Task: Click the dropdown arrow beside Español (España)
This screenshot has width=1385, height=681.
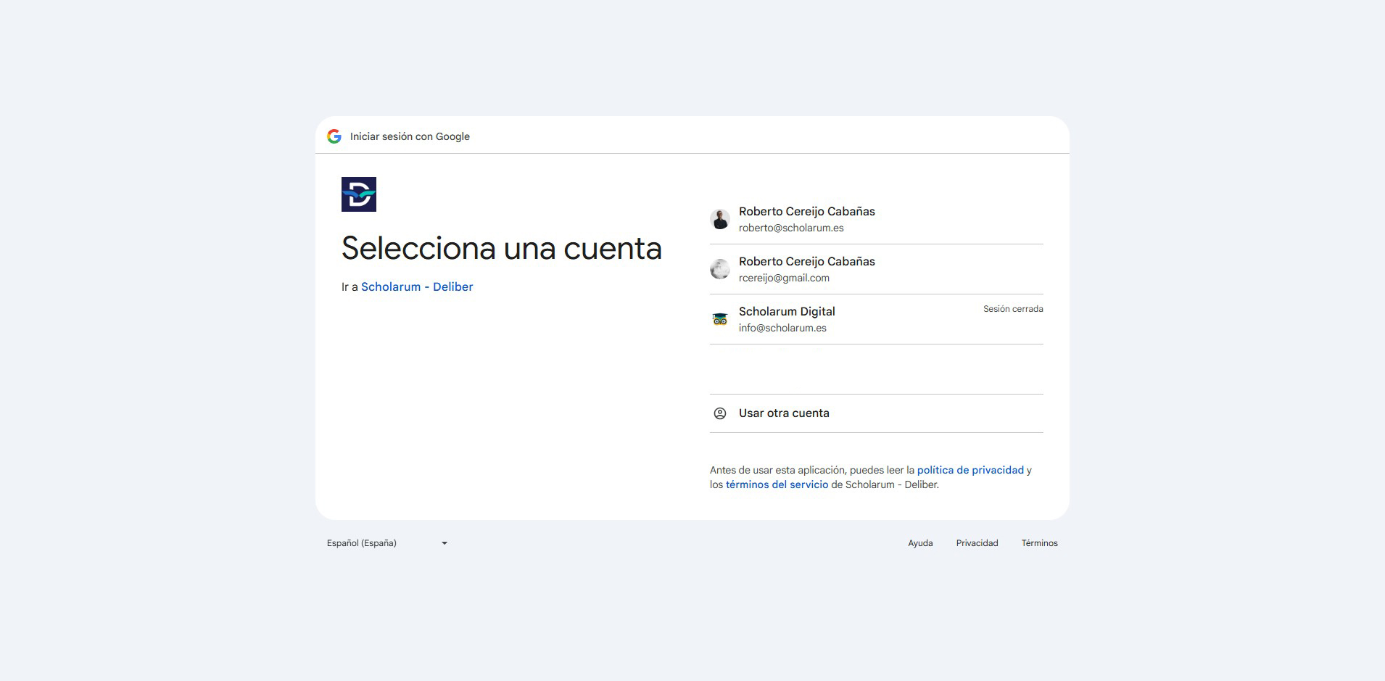Action: pos(445,542)
